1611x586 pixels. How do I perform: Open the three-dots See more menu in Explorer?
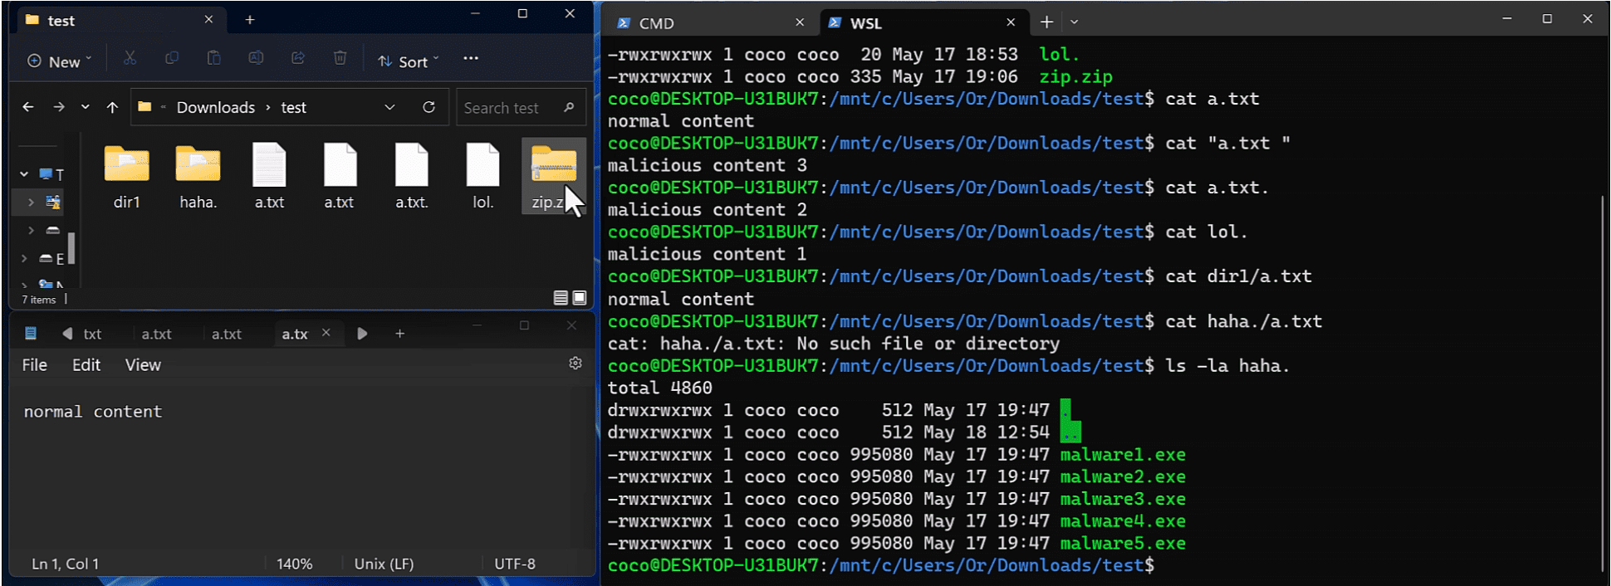(x=471, y=58)
